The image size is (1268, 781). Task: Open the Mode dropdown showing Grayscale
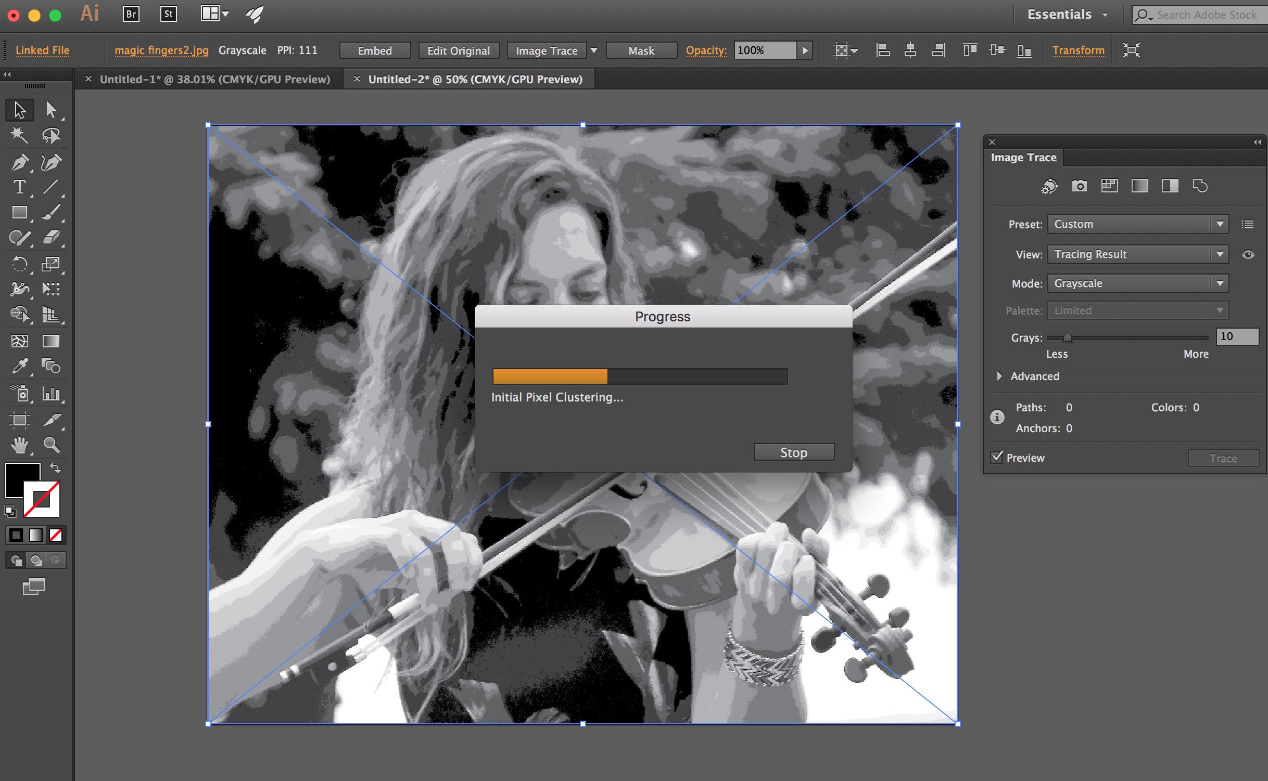(1138, 283)
